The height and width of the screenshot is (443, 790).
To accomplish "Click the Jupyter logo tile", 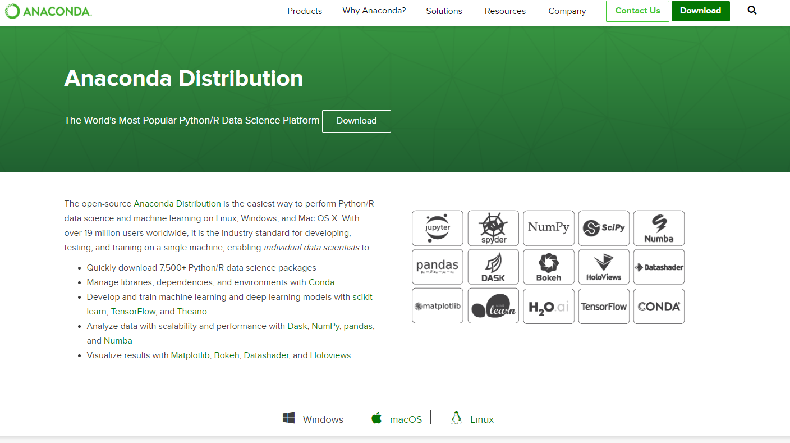I will coord(438,228).
